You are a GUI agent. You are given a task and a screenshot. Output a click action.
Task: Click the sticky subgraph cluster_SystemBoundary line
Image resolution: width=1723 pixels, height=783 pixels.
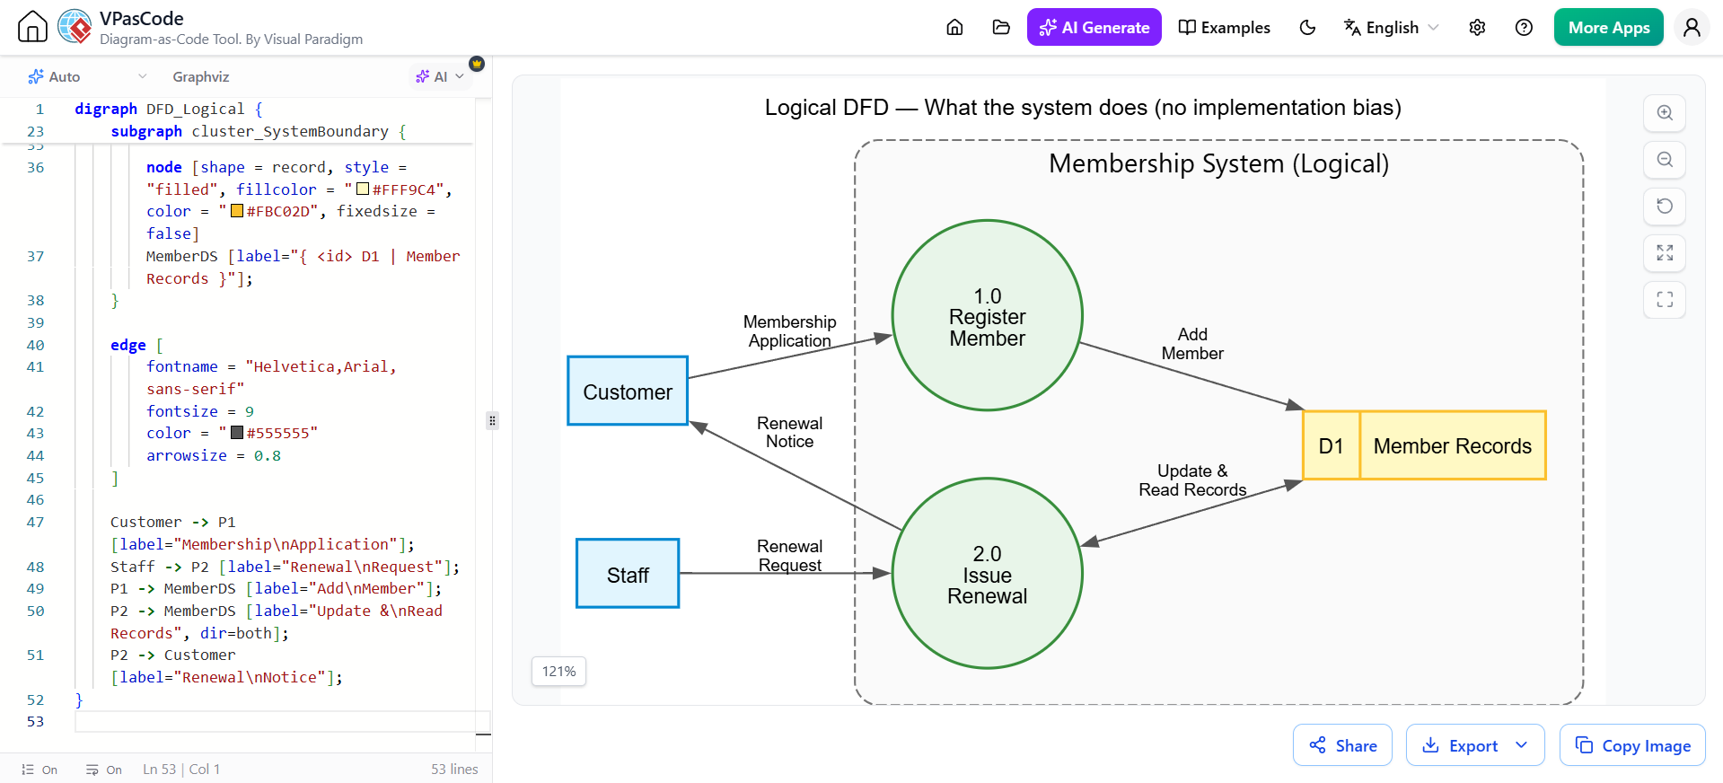(259, 131)
